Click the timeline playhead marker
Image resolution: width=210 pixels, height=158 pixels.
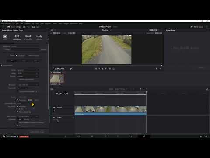click(x=147, y=92)
